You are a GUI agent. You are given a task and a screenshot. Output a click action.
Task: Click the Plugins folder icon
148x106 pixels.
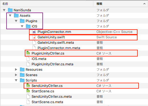[22, 21]
